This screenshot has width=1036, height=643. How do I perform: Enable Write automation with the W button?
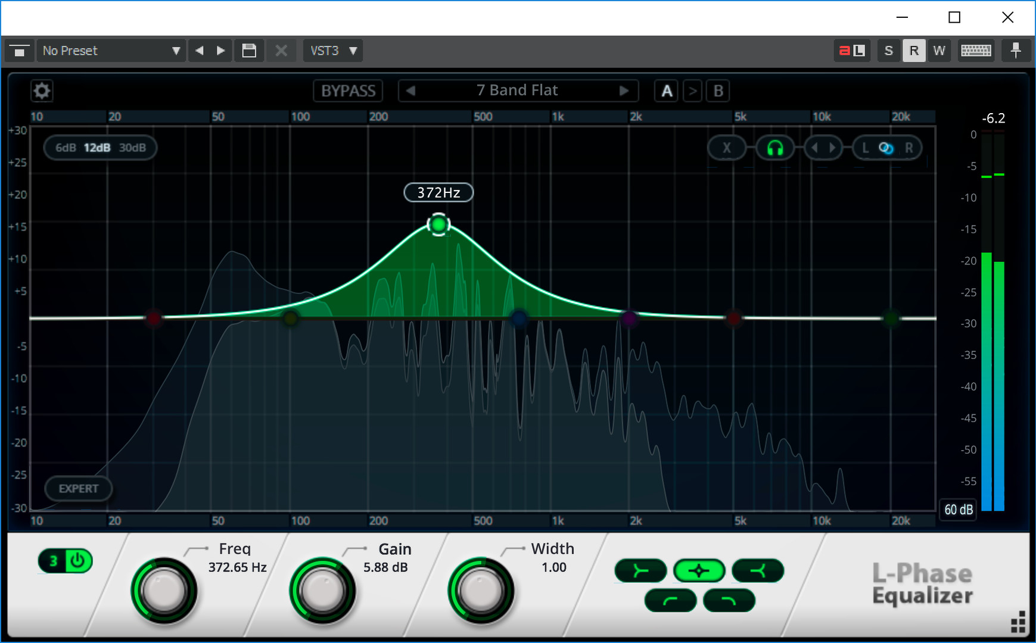click(x=939, y=51)
